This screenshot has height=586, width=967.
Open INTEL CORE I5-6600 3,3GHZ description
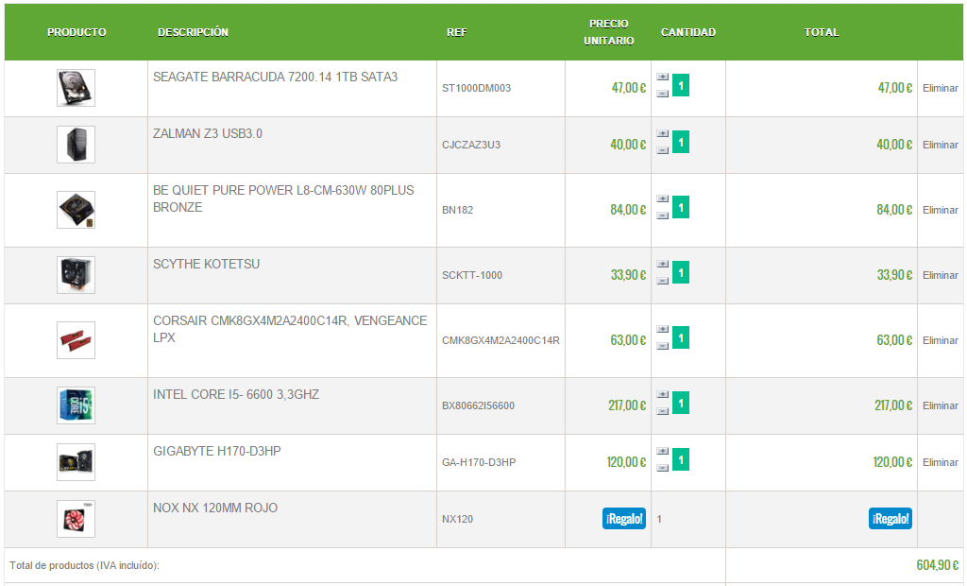click(236, 394)
